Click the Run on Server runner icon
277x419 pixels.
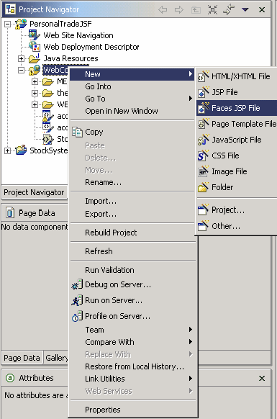coord(77,300)
